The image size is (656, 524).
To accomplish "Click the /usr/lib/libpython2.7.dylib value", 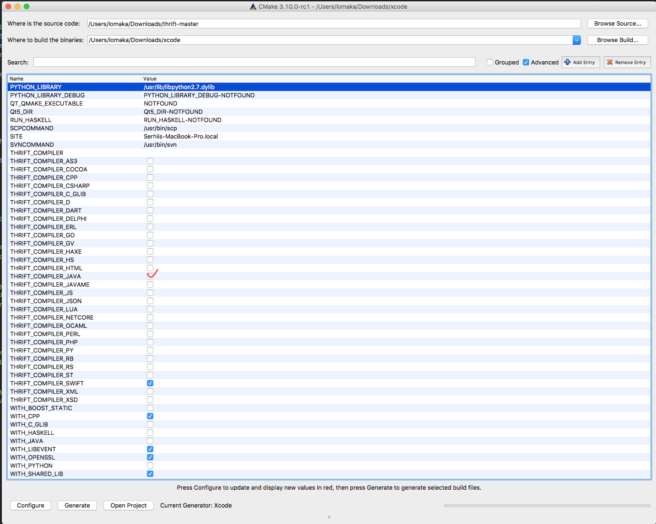I will [x=179, y=87].
